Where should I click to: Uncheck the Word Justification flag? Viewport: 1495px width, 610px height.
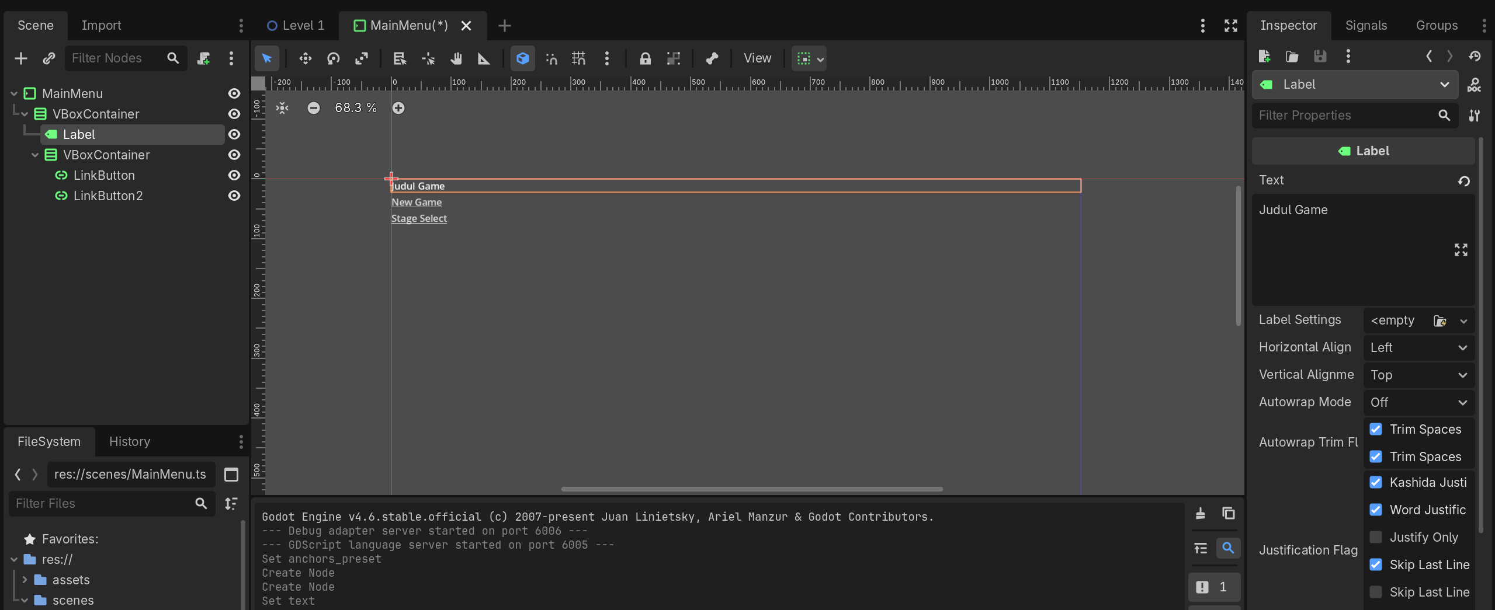[x=1376, y=510]
